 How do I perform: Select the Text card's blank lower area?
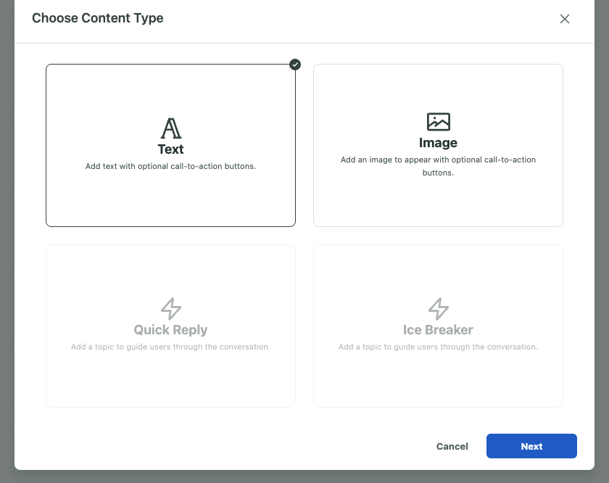pyautogui.click(x=170, y=199)
